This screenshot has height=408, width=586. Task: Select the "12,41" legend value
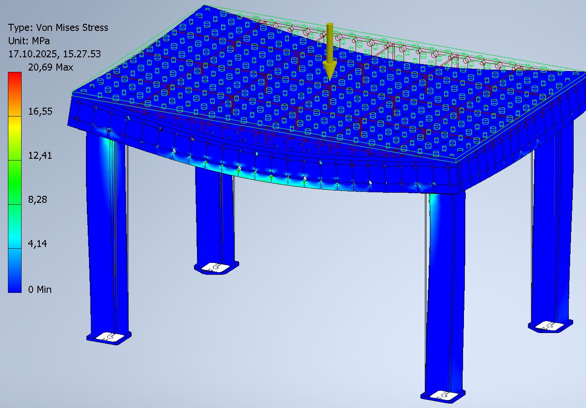tap(40, 156)
